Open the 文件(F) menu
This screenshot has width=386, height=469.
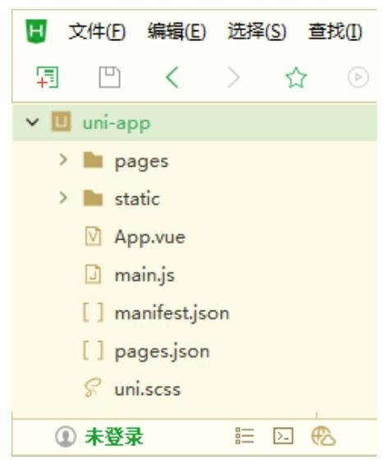(97, 31)
